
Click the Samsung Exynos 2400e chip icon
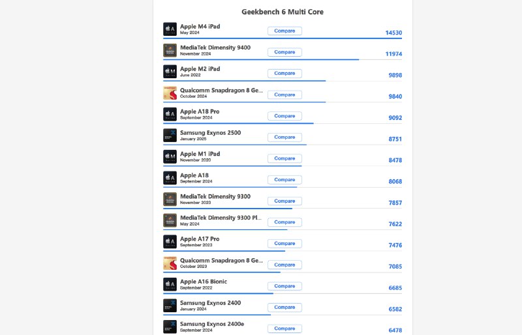[170, 327]
